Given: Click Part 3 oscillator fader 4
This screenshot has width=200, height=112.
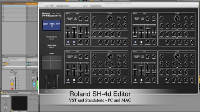Looking at the screenshot, I should (87, 70).
